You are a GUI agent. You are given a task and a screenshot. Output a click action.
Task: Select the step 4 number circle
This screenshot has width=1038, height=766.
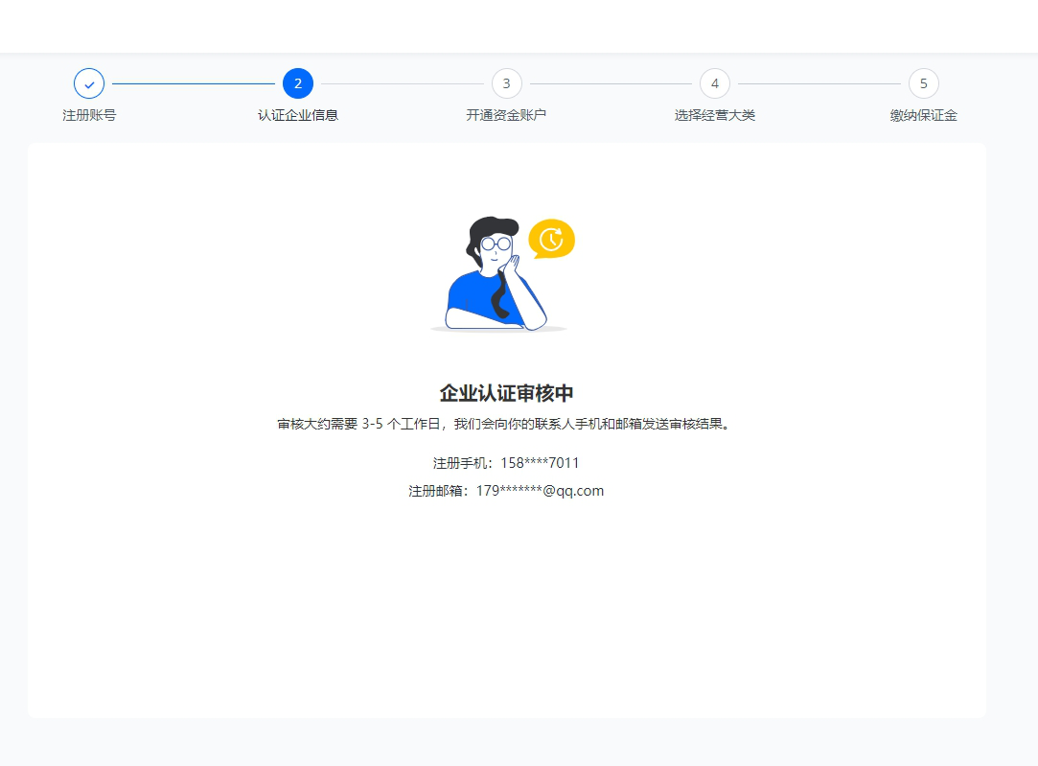pyautogui.click(x=715, y=84)
